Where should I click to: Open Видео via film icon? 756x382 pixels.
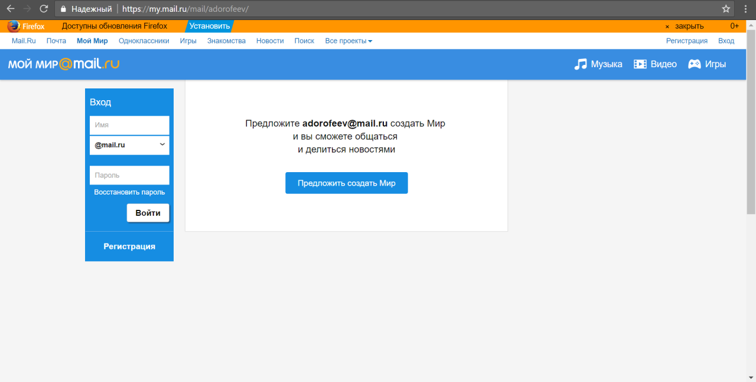pyautogui.click(x=640, y=64)
